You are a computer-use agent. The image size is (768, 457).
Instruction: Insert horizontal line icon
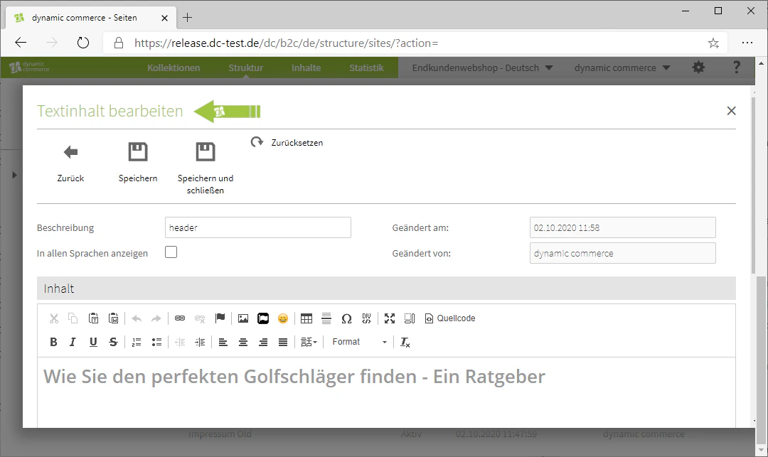coord(326,318)
